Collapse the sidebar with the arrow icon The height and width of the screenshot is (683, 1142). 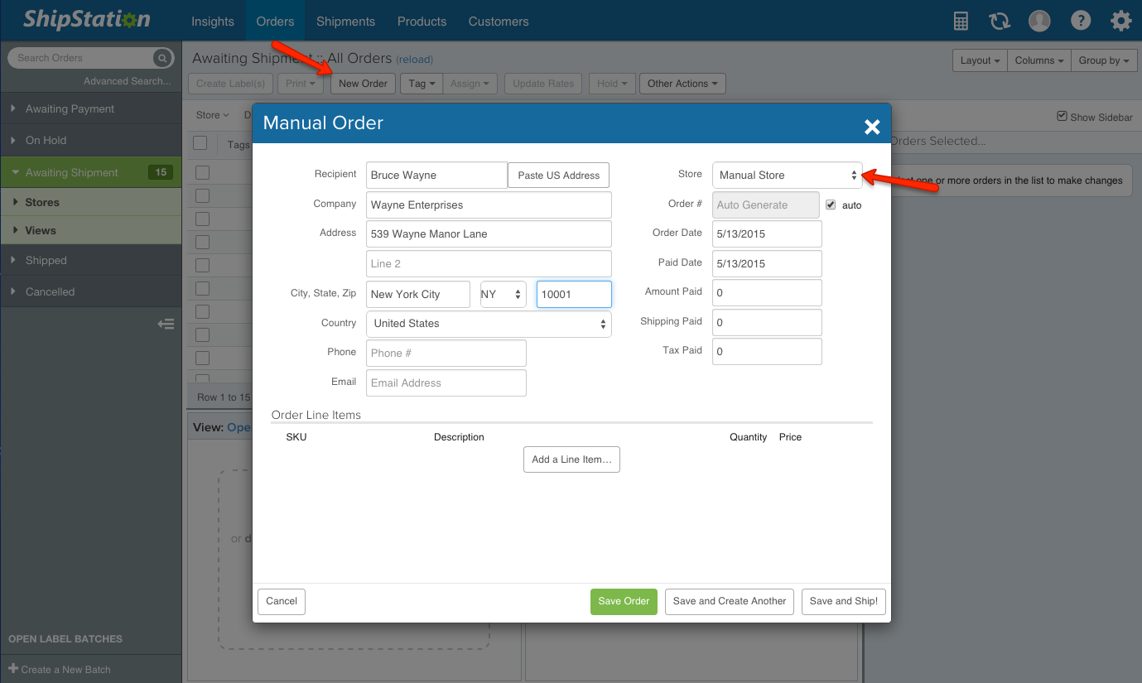tap(166, 325)
